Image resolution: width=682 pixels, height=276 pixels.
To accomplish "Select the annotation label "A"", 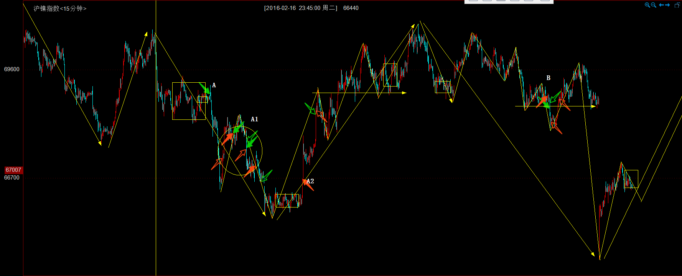I will [x=214, y=85].
